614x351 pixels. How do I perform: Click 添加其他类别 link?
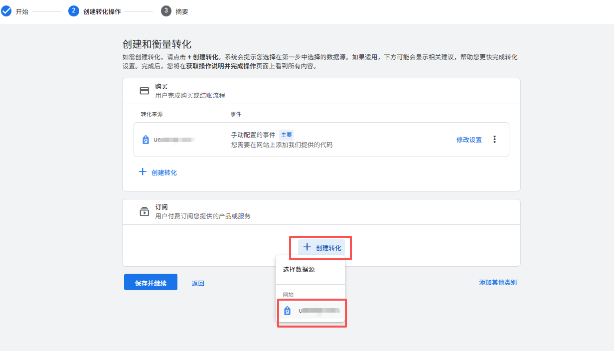point(497,282)
